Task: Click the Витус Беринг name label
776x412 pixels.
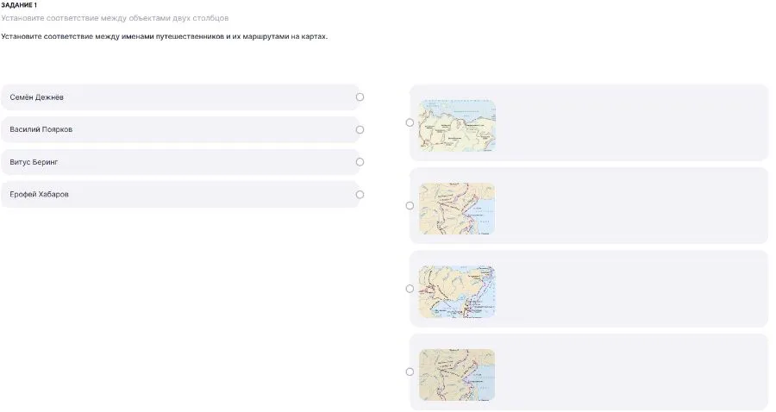Action: [x=34, y=162]
